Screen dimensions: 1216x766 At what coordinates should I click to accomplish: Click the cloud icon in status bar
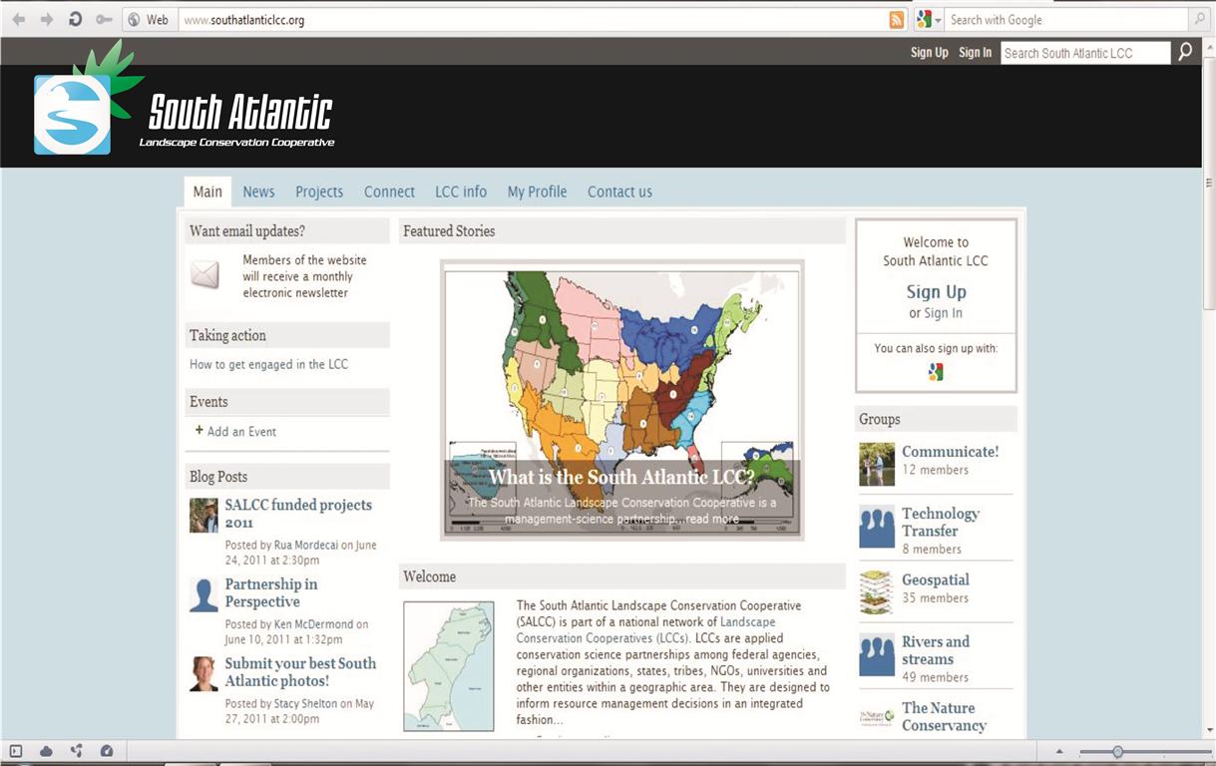(46, 751)
